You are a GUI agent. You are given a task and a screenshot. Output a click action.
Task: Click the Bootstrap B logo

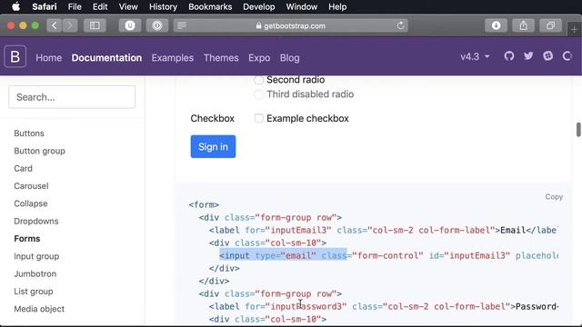coord(15,56)
